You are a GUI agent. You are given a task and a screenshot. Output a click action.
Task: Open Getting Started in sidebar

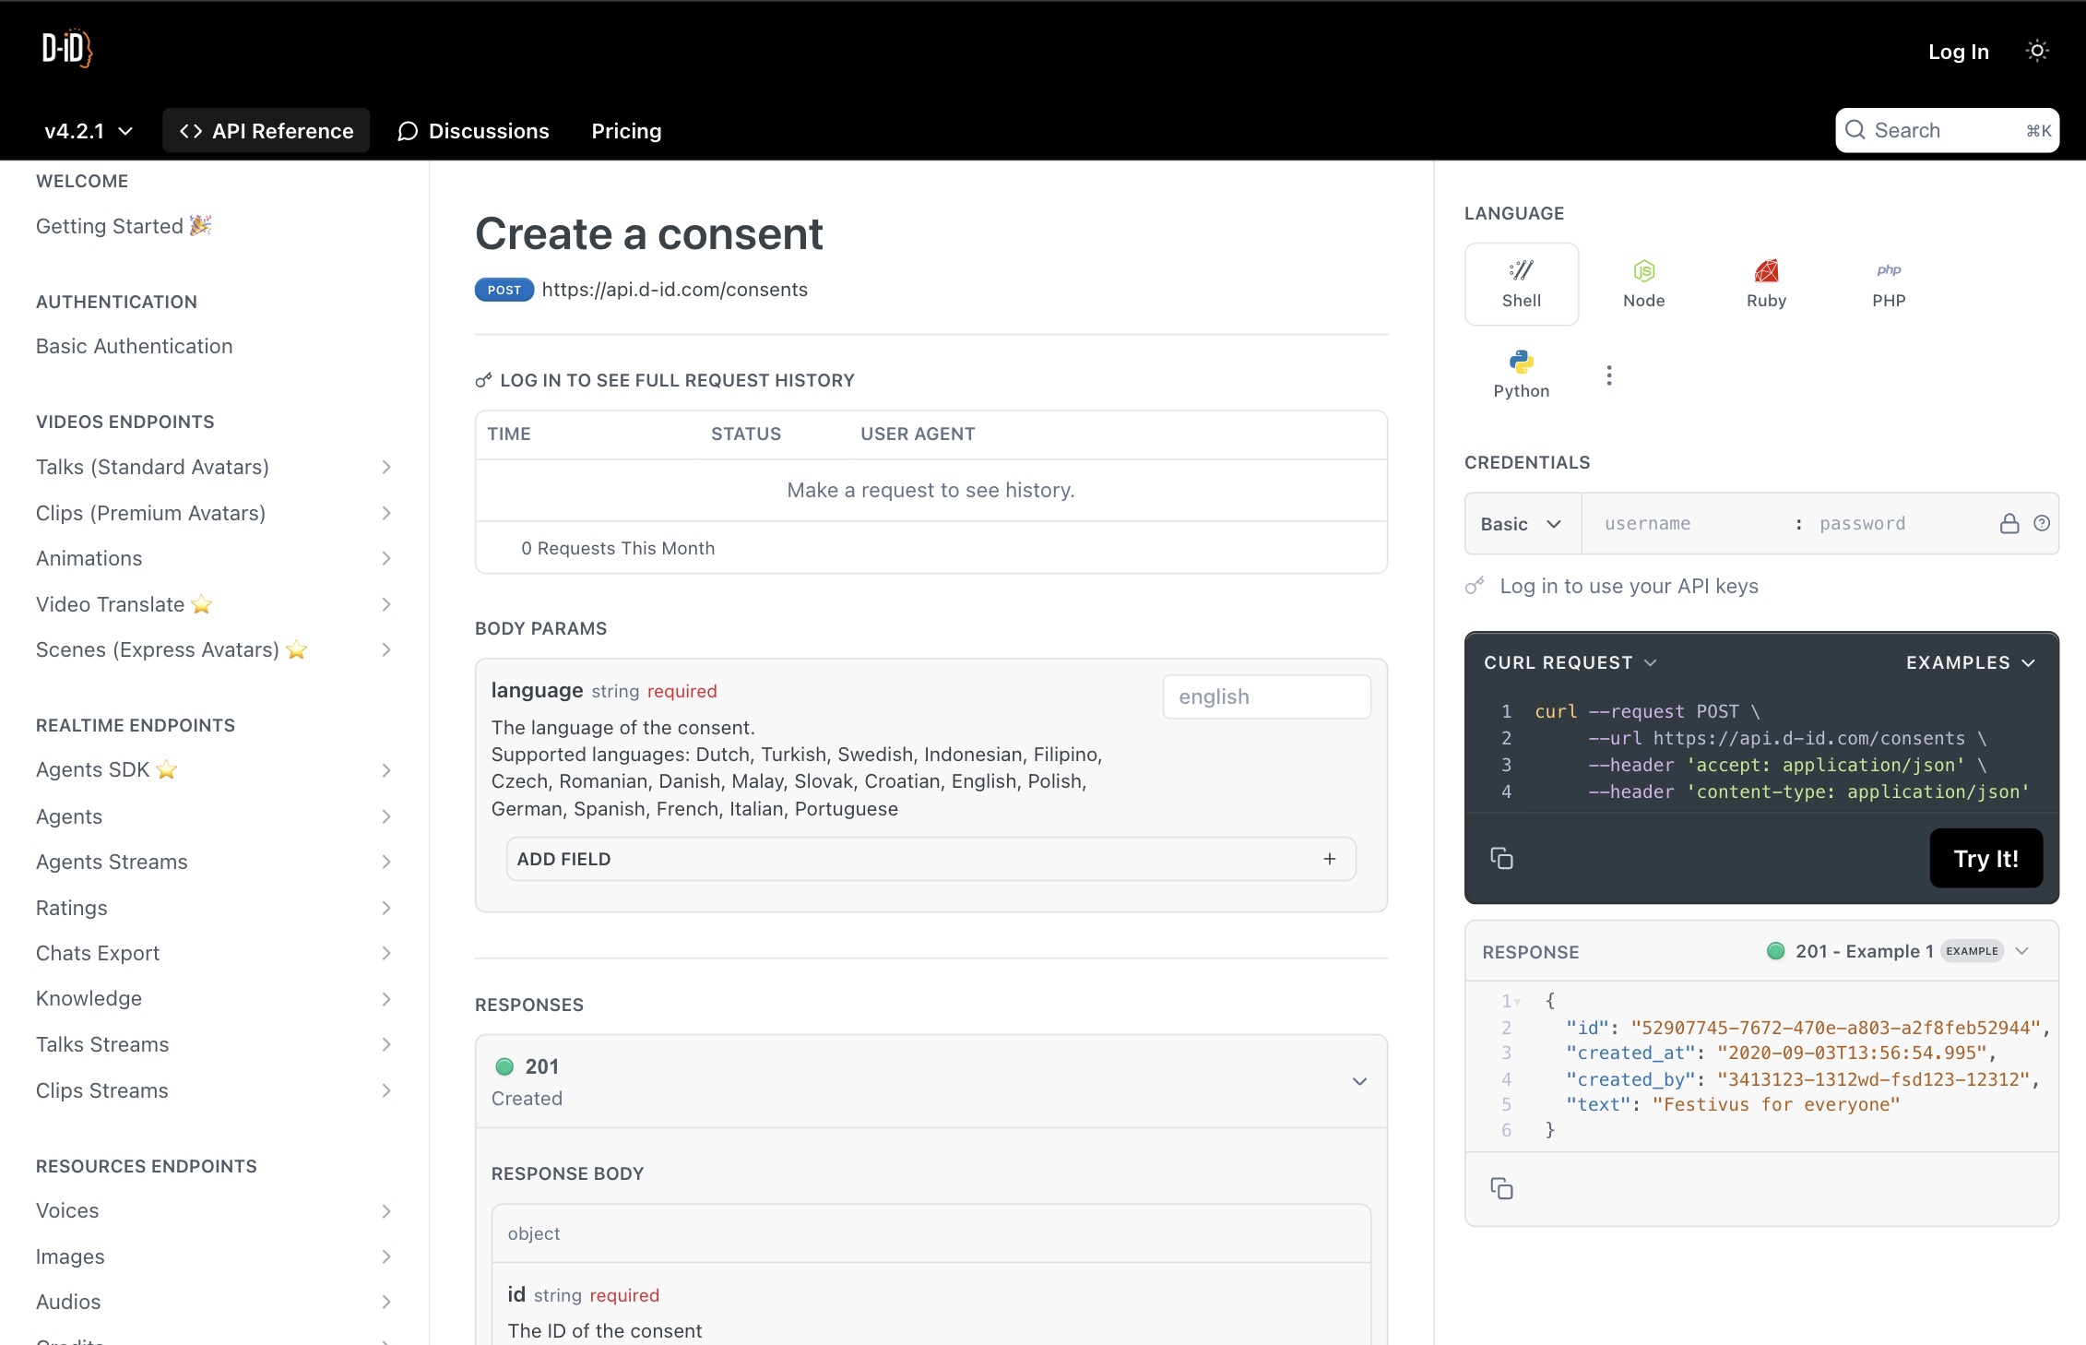tap(124, 226)
